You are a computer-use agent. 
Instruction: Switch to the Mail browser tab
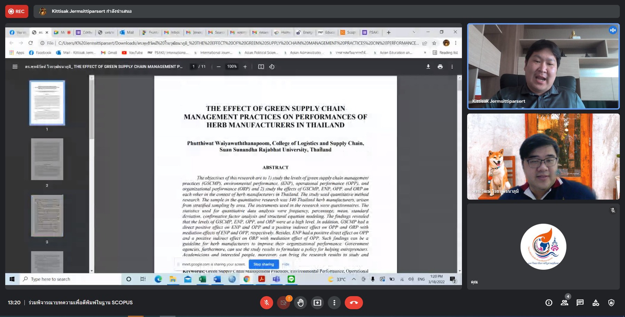pyautogui.click(x=127, y=32)
